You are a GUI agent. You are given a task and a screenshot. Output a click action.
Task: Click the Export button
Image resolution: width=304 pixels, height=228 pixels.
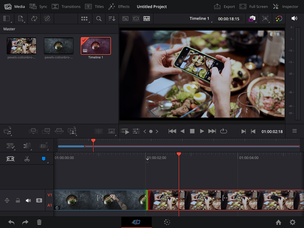tap(224, 6)
